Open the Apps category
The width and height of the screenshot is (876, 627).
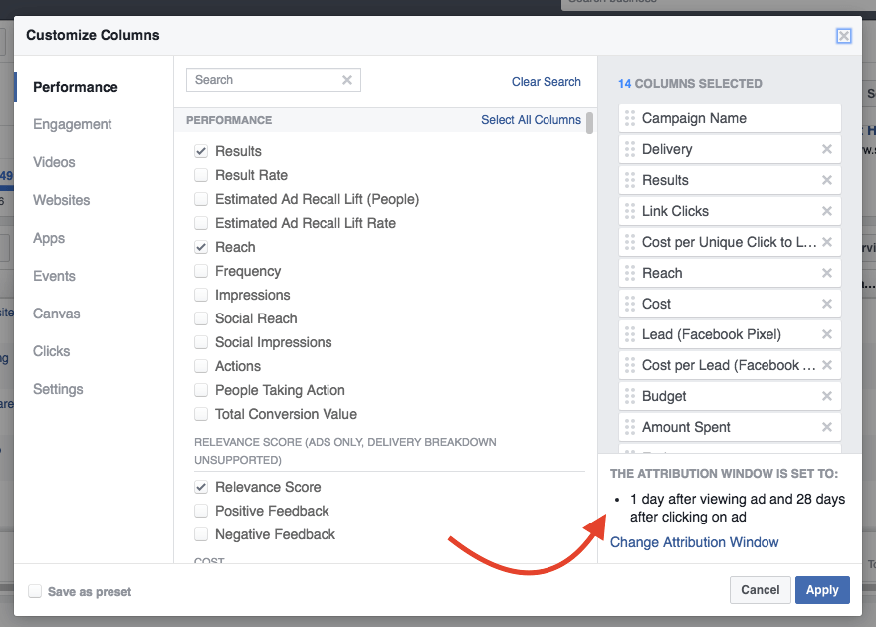click(x=49, y=238)
